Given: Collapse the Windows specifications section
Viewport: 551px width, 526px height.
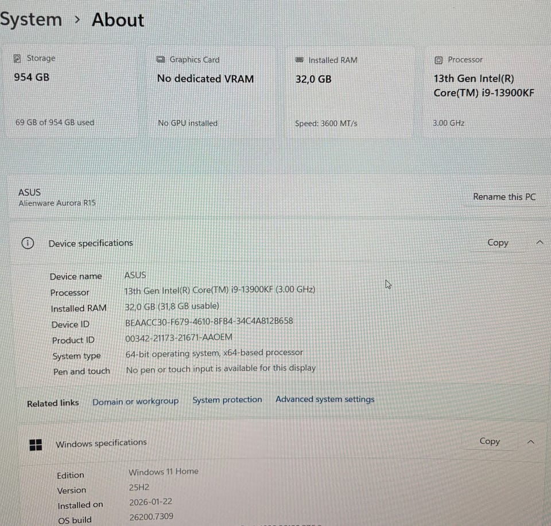Looking at the screenshot, I should 531,442.
